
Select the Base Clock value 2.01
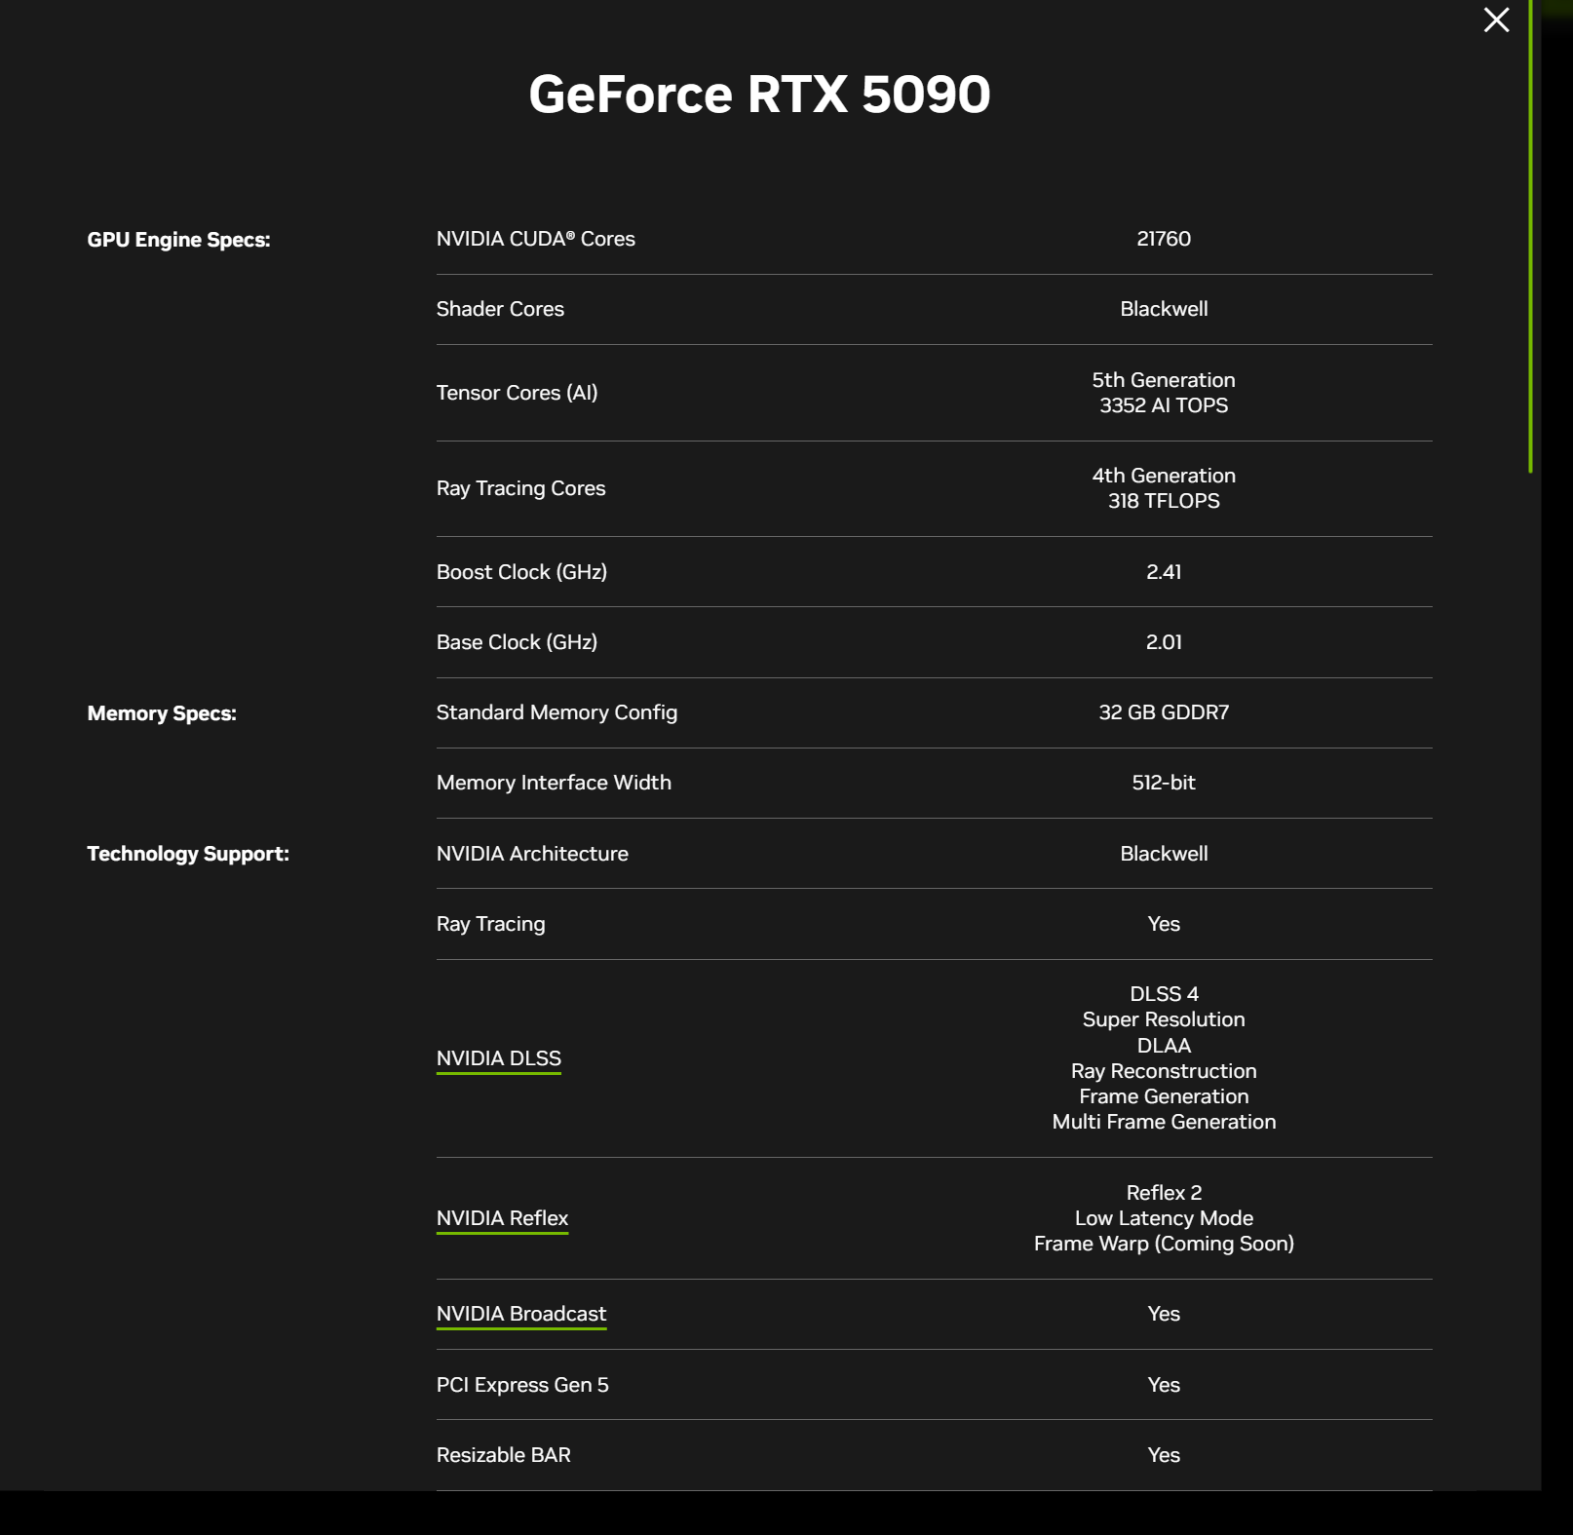click(1165, 642)
